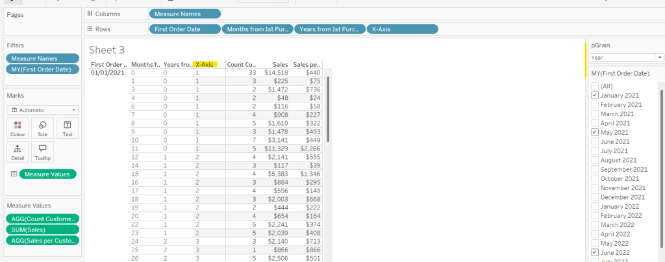Select the Measure Names pill in Columns
665x262 pixels.
184,14
